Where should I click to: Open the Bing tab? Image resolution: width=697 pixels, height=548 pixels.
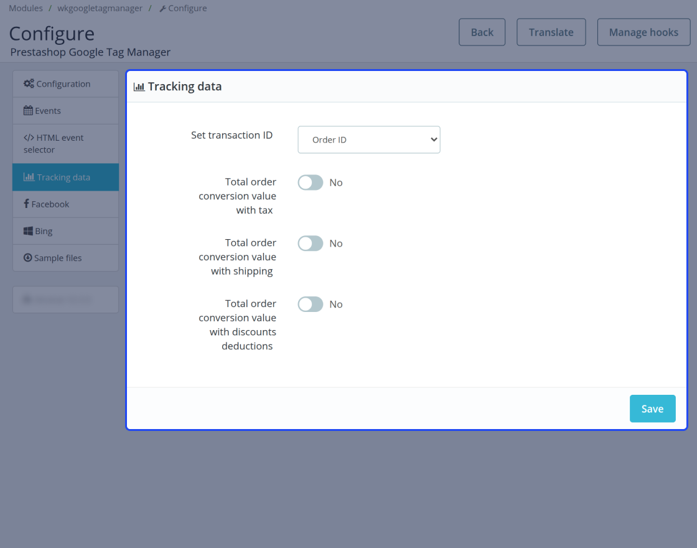[66, 231]
